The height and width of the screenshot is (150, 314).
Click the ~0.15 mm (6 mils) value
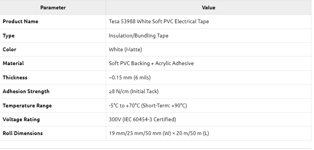point(130,77)
